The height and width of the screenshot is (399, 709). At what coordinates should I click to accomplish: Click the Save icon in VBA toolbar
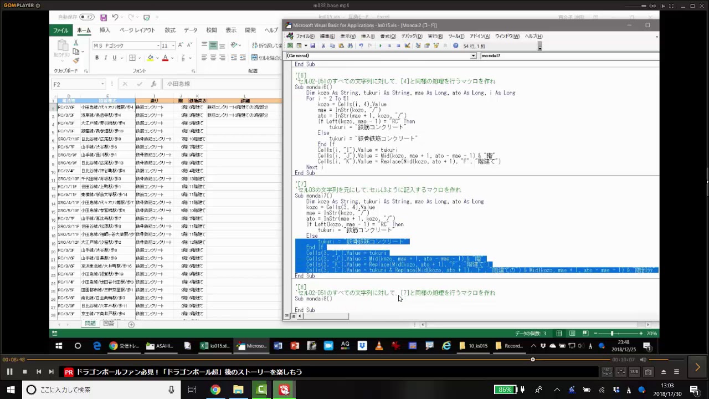coord(312,46)
